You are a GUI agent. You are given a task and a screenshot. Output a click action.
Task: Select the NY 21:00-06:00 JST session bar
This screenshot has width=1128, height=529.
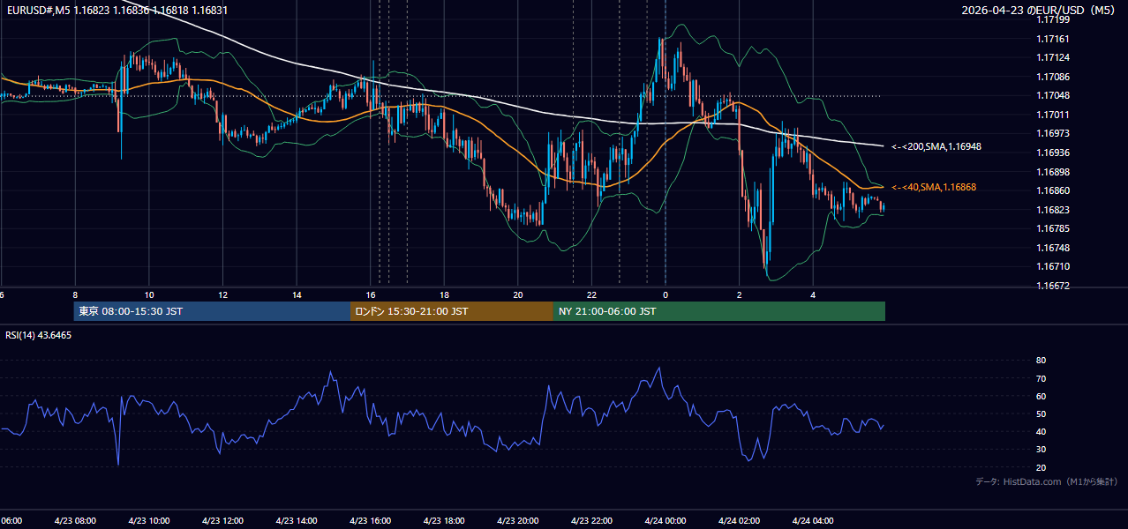[x=719, y=311]
